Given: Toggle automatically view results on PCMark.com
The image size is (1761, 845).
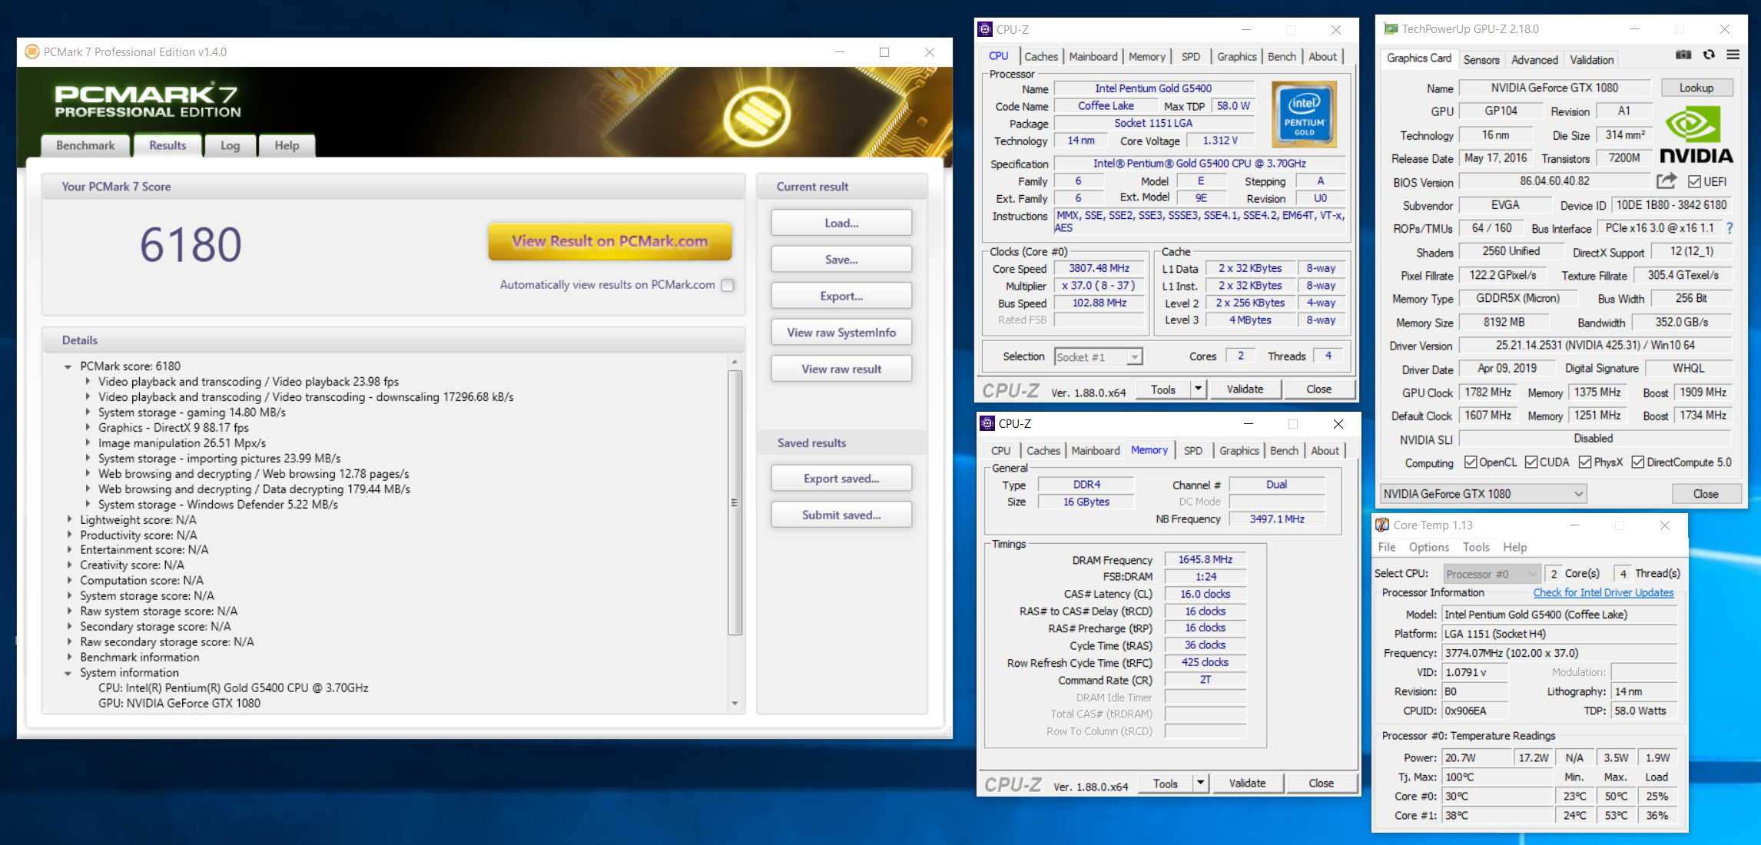Looking at the screenshot, I should (728, 285).
